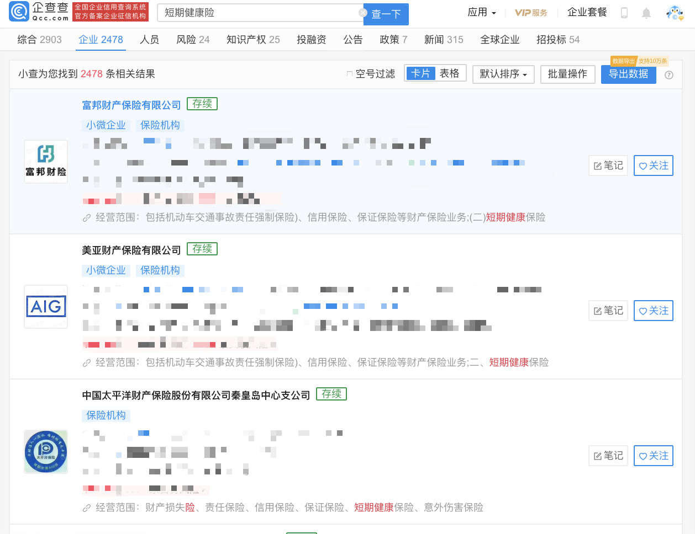Select the 招投标 54 tab
This screenshot has width=695, height=534.
pyautogui.click(x=558, y=40)
